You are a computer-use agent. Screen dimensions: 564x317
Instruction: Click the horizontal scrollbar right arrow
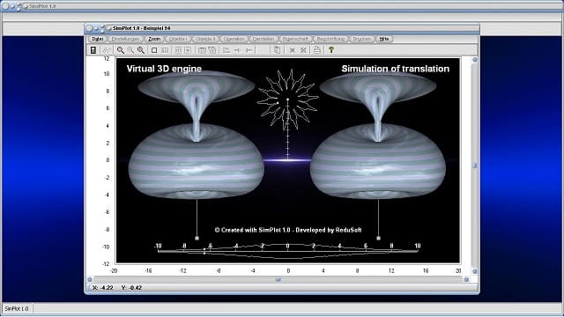tap(466, 279)
